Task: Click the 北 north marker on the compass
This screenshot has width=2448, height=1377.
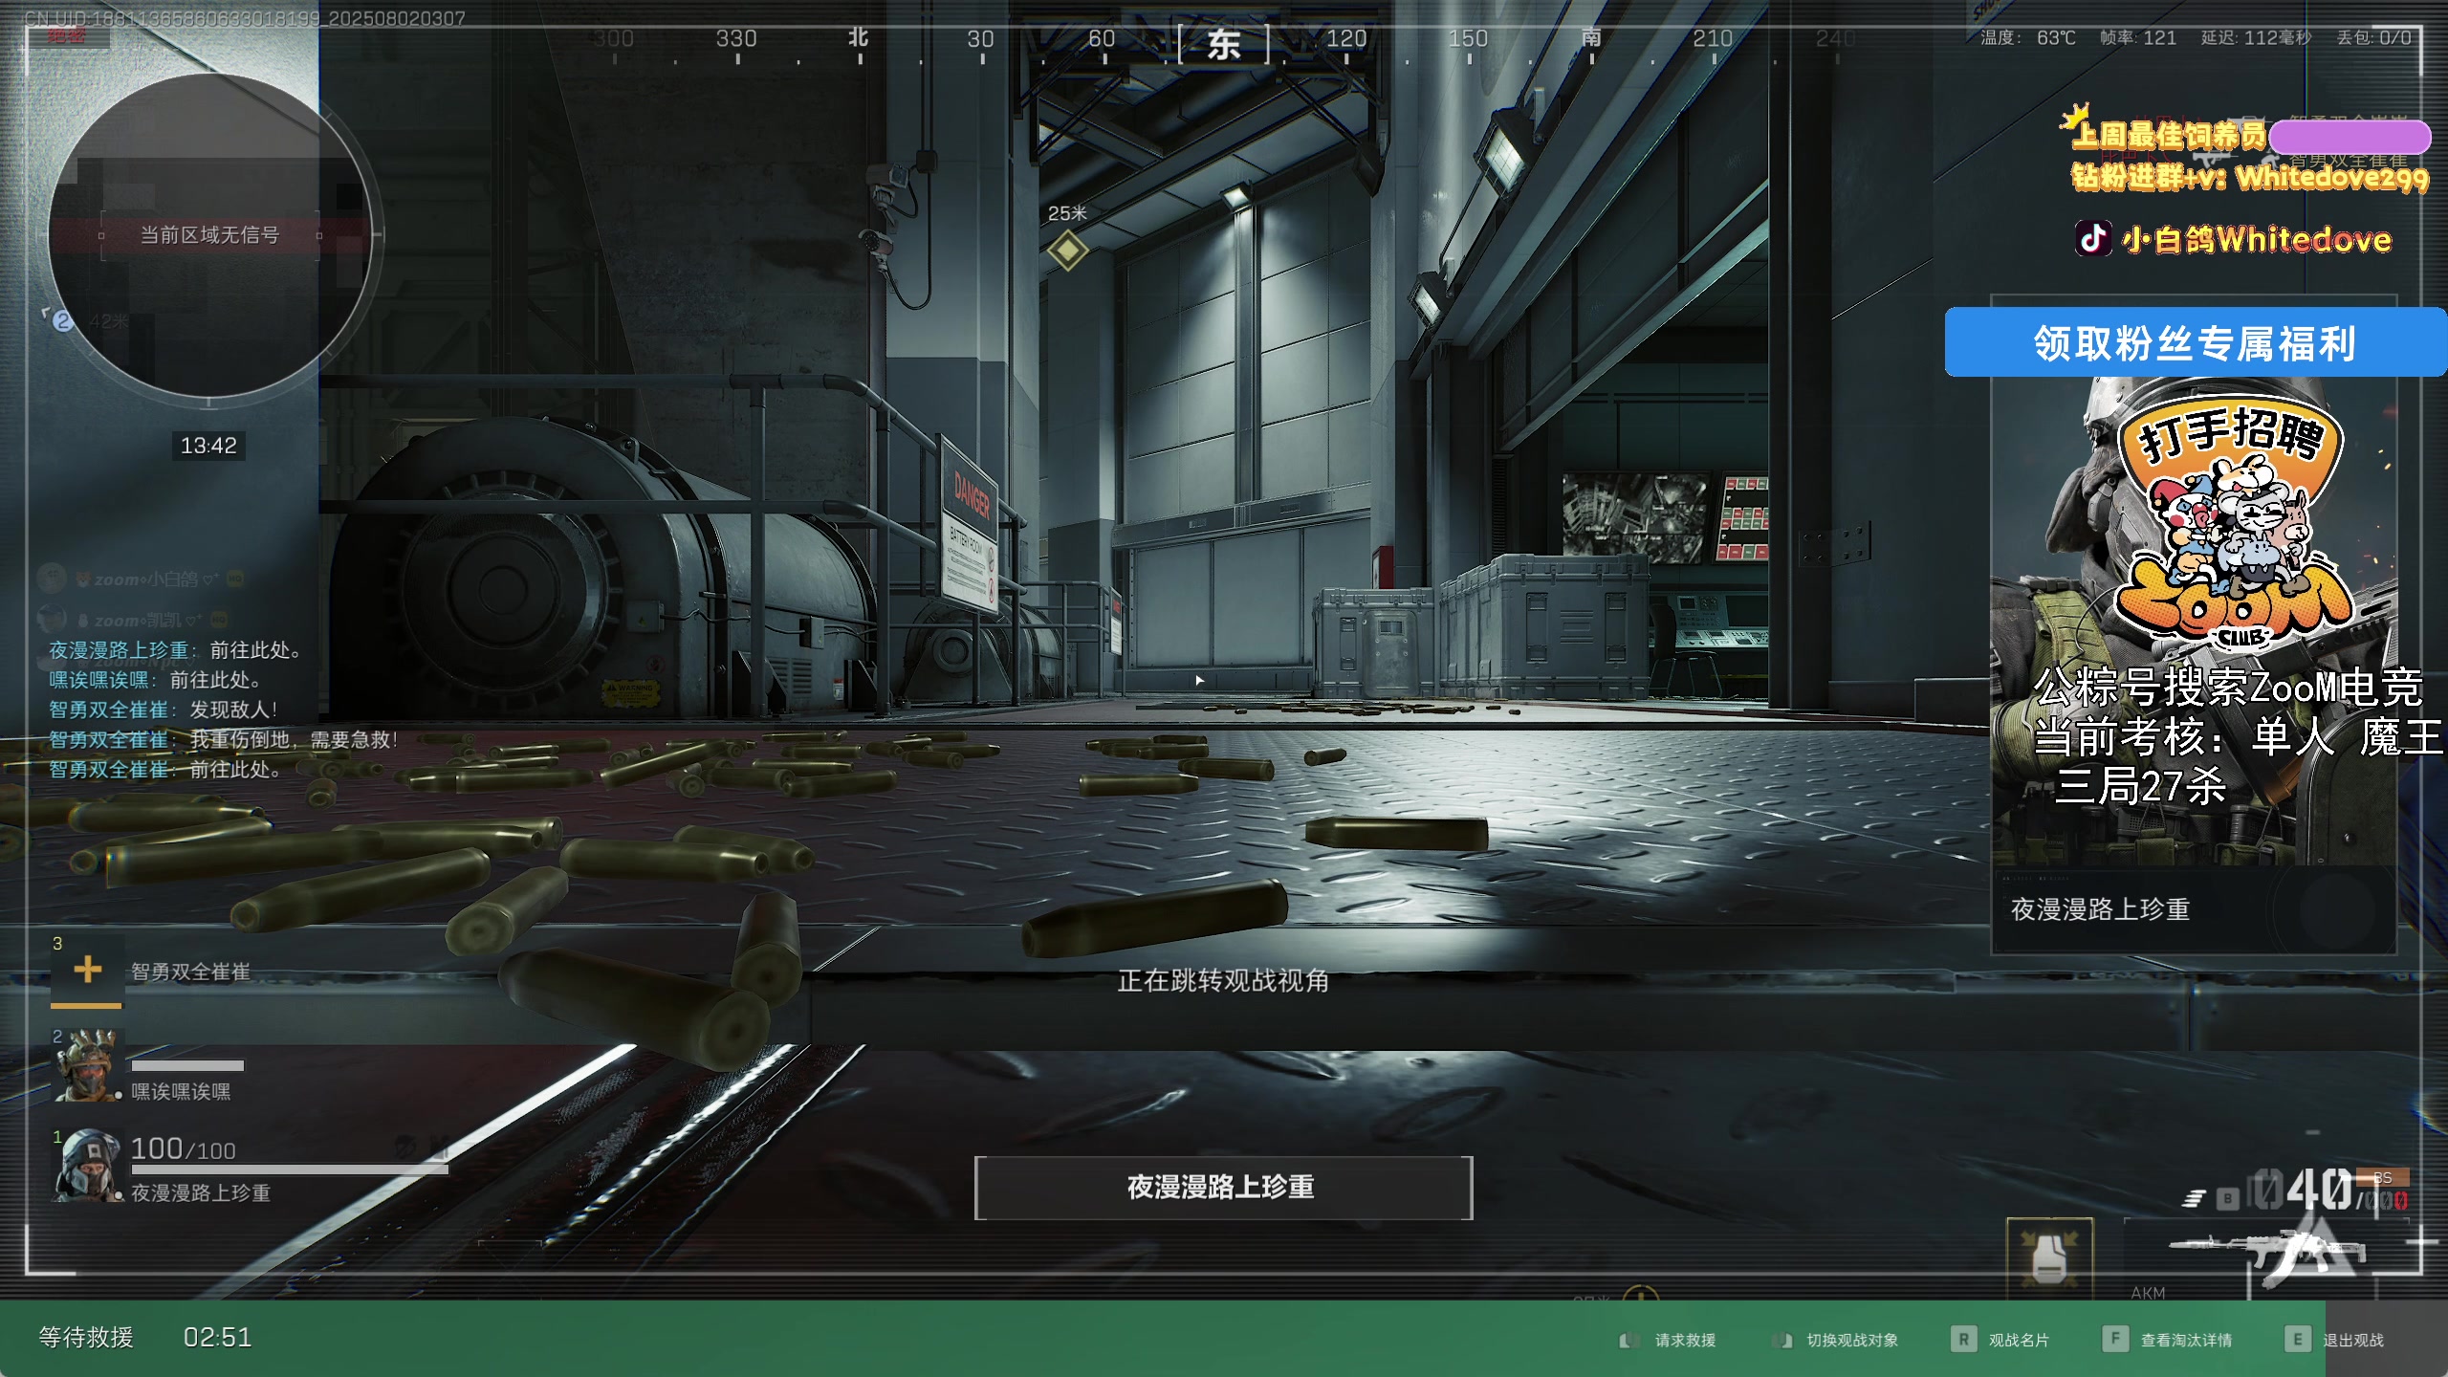Action: [859, 37]
